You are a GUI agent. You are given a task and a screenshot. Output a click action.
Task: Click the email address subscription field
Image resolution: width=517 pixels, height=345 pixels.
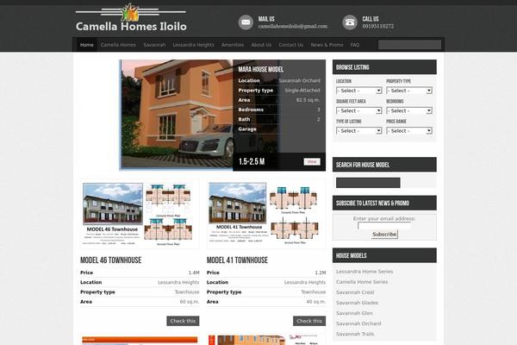pyautogui.click(x=384, y=226)
